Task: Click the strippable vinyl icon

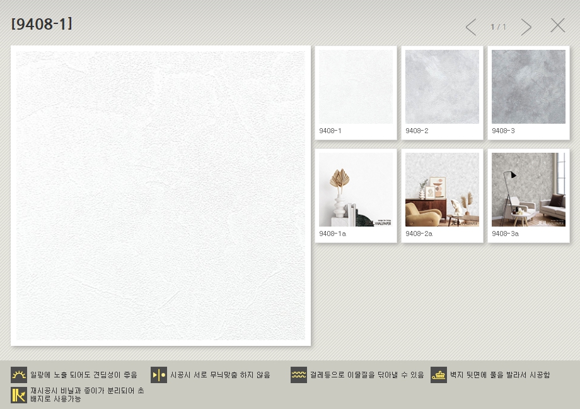Action: (x=19, y=395)
